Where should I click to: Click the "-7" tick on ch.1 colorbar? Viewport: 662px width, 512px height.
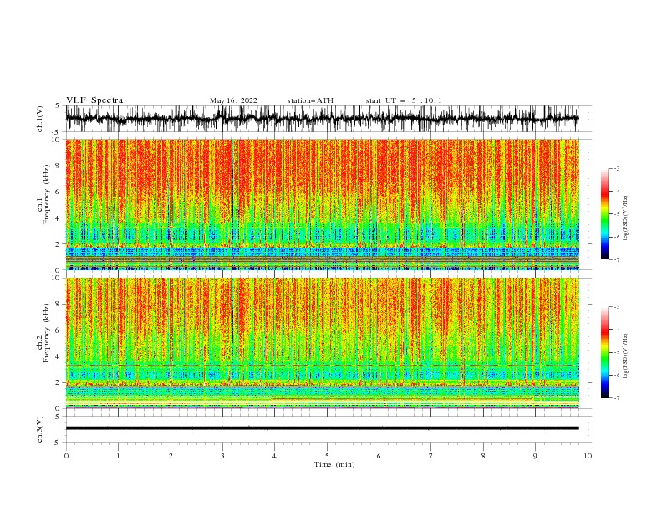click(x=617, y=259)
